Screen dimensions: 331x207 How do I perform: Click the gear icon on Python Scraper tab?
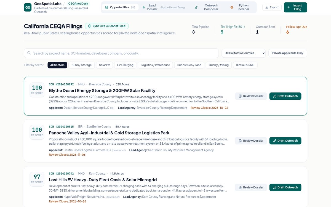coord(232,7)
